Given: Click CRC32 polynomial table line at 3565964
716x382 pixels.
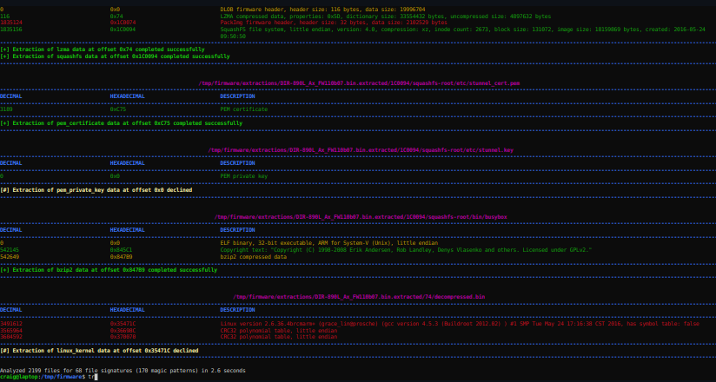Looking at the screenshot, I should [279, 330].
